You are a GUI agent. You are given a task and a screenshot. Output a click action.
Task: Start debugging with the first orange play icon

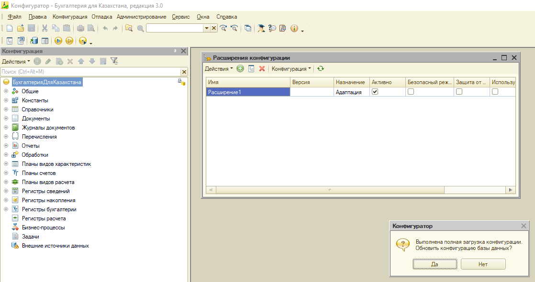[x=58, y=41]
